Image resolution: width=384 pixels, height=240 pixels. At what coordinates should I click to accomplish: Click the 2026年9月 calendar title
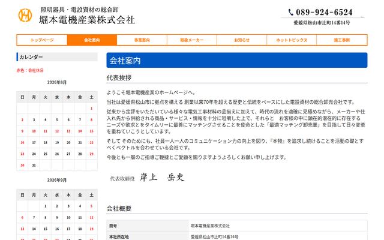tap(57, 180)
